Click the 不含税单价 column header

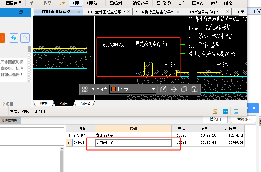pyautogui.click(x=231, y=128)
